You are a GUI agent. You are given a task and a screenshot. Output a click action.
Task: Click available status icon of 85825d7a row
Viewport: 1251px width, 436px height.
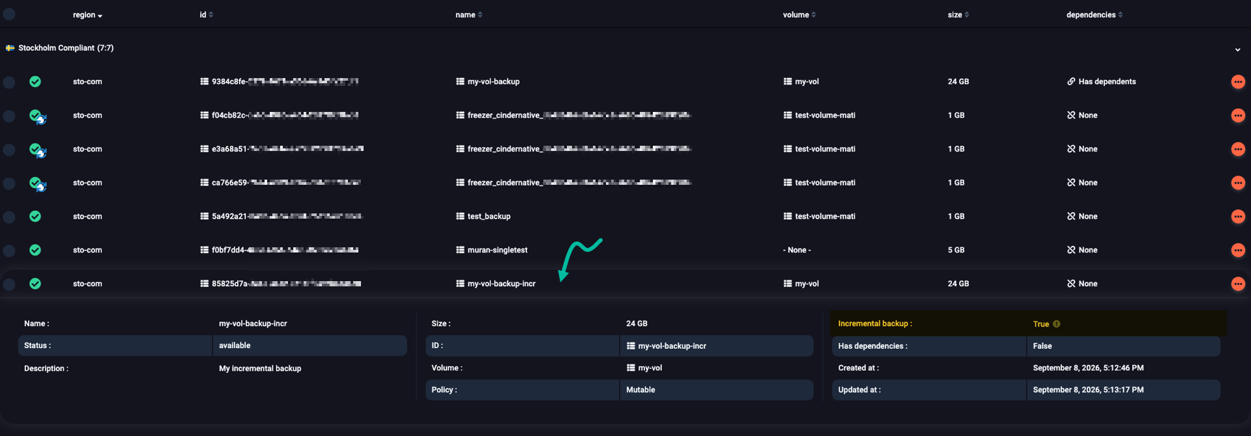35,284
